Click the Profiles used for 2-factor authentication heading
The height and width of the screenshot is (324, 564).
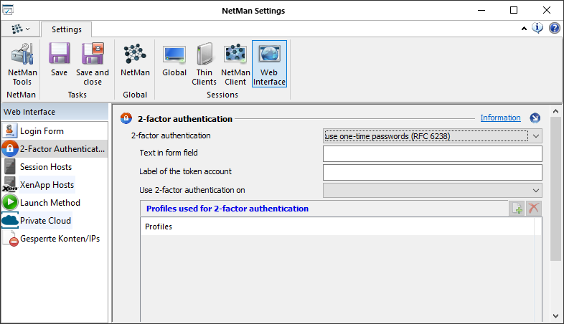(x=227, y=209)
